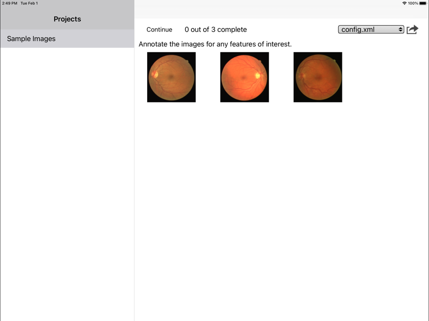Open the config.xml dropdown

point(371,29)
